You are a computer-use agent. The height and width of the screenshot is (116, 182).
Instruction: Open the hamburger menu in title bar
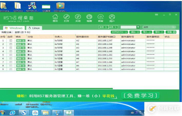pos(156,15)
